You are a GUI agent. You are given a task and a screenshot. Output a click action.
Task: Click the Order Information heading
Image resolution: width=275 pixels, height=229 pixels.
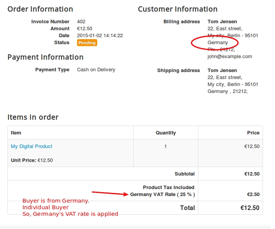pyautogui.click(x=40, y=9)
